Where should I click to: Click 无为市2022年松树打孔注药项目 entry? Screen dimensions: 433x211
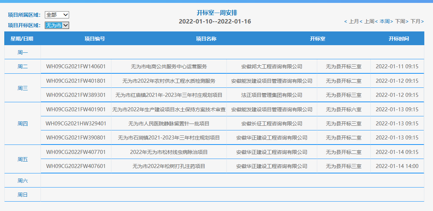(x=169, y=166)
